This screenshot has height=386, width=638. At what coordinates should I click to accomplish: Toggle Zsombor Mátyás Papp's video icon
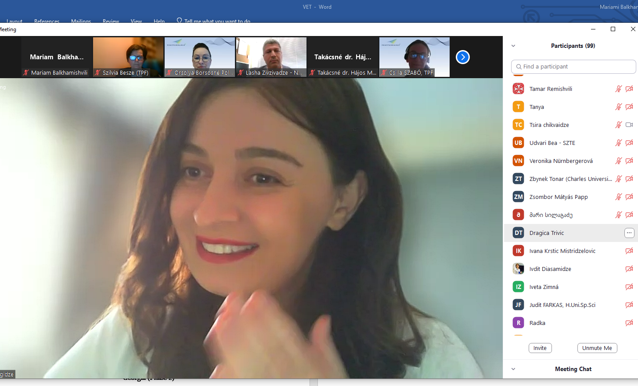tap(629, 197)
